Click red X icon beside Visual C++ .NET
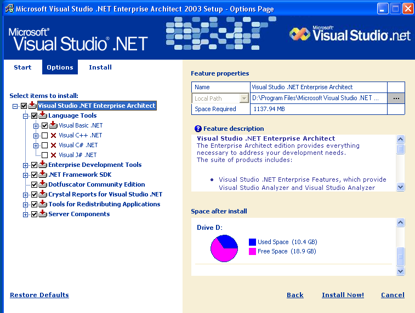Screen dimensions: 415x313 (53, 135)
